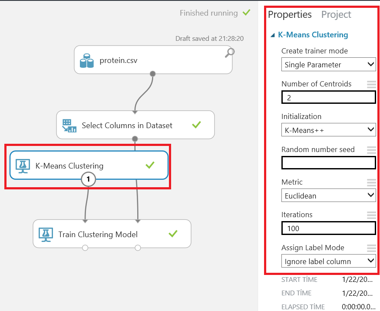The height and width of the screenshot is (311, 380).
Task: Click menu icon beside Number of Centroids
Action: 371,84
